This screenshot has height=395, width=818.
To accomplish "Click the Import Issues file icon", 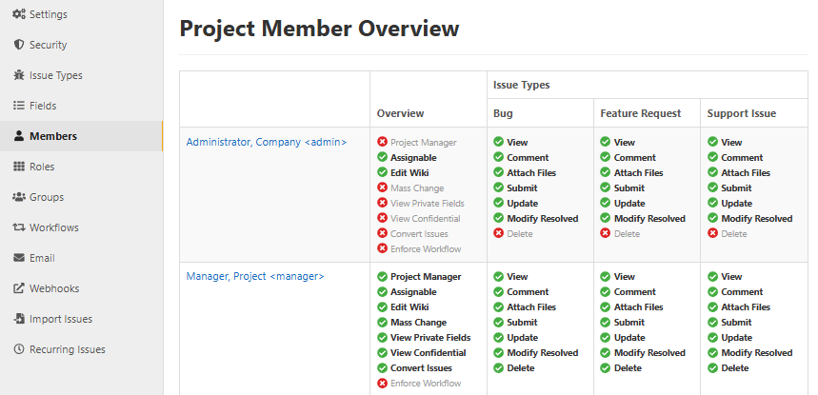I will [19, 319].
